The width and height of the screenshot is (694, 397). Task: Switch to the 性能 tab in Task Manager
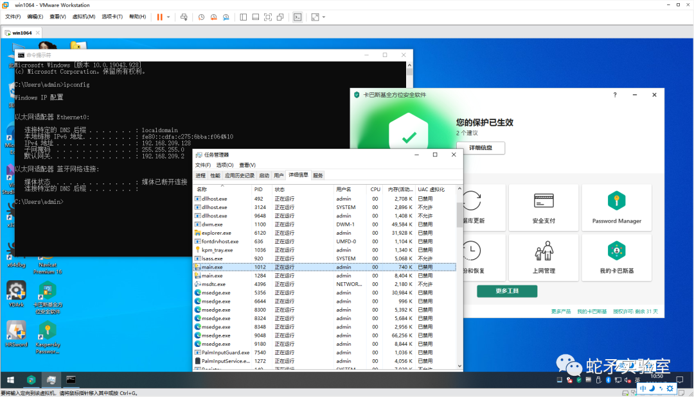(217, 175)
